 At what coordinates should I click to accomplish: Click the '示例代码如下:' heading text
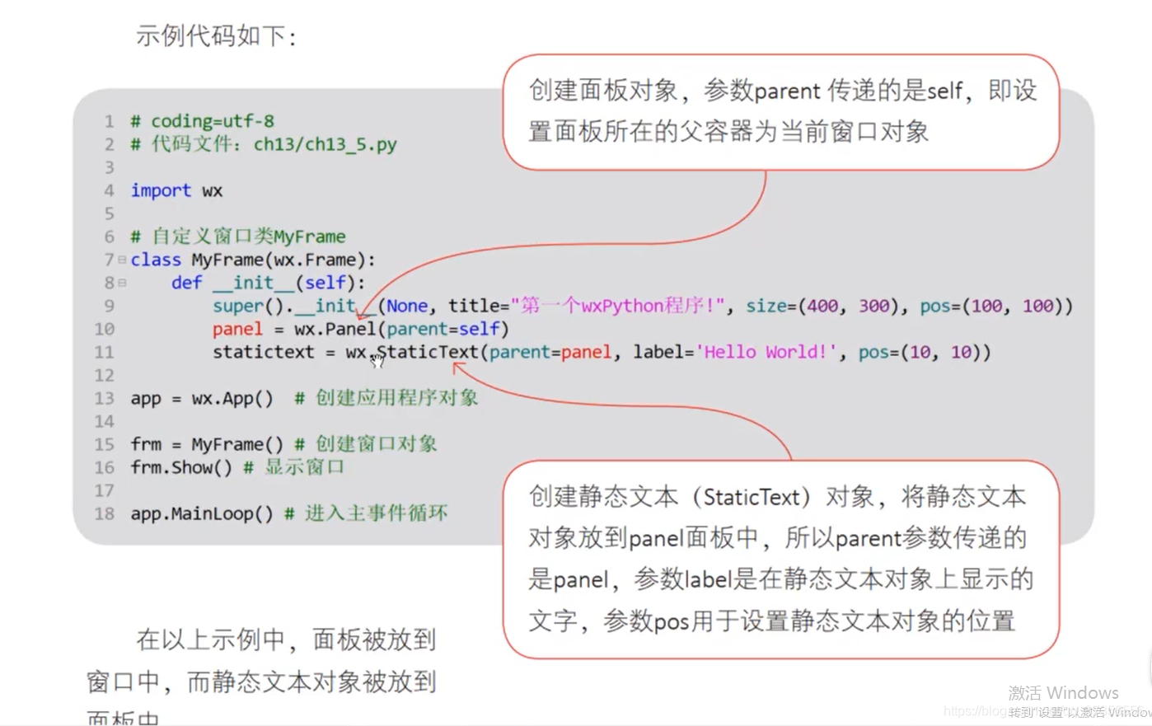tap(217, 36)
